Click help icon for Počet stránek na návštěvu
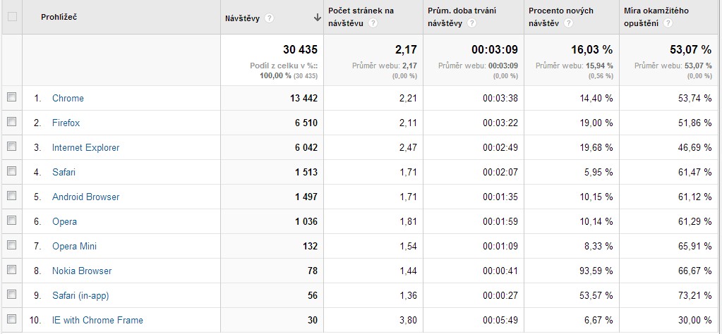This screenshot has width=722, height=334. 373,23
